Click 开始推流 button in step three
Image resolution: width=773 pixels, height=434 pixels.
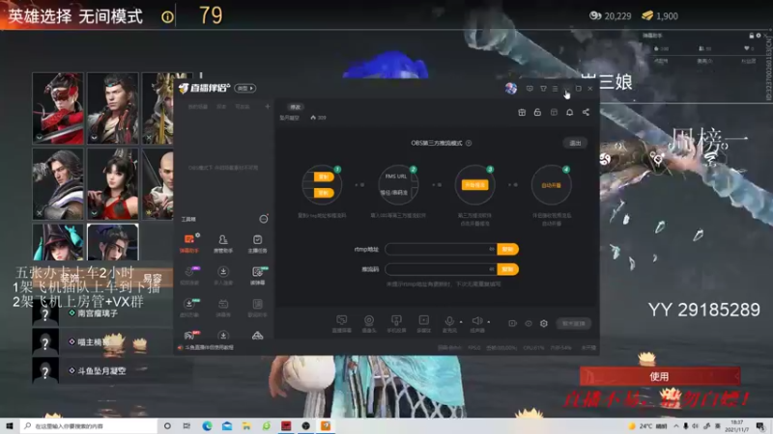pyautogui.click(x=474, y=185)
